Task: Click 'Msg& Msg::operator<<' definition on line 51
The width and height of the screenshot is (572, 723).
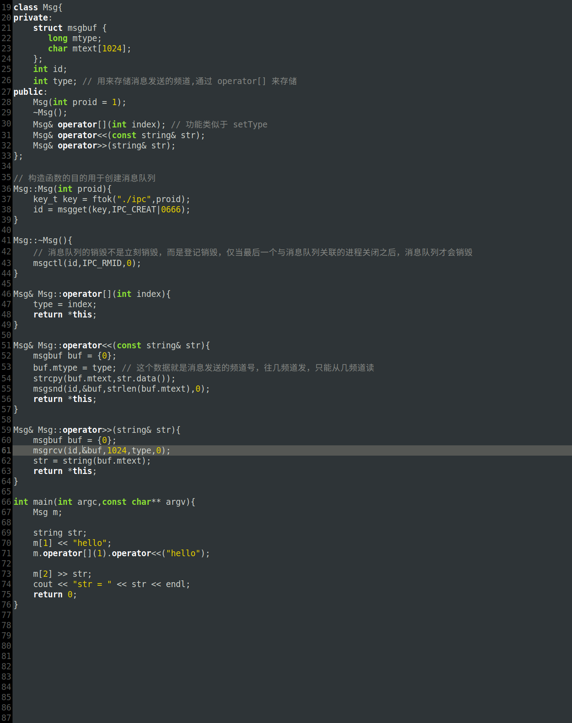Action: pyautogui.click(x=63, y=345)
